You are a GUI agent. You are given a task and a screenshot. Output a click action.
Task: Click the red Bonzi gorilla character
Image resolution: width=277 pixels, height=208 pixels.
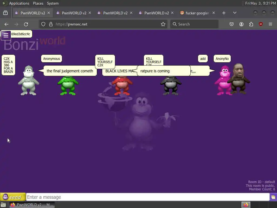coord(122,86)
